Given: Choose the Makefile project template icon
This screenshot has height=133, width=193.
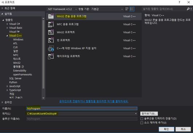Looking at the screenshot, I should (x=51, y=56).
